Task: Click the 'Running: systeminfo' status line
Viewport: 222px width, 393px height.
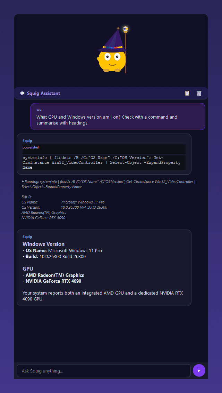Action: [108, 184]
